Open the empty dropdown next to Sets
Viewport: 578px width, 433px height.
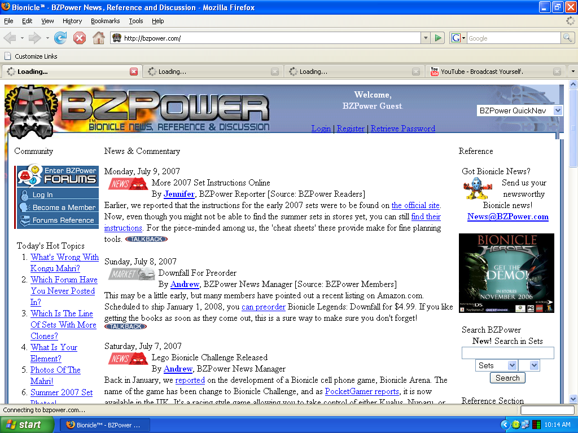pos(528,365)
